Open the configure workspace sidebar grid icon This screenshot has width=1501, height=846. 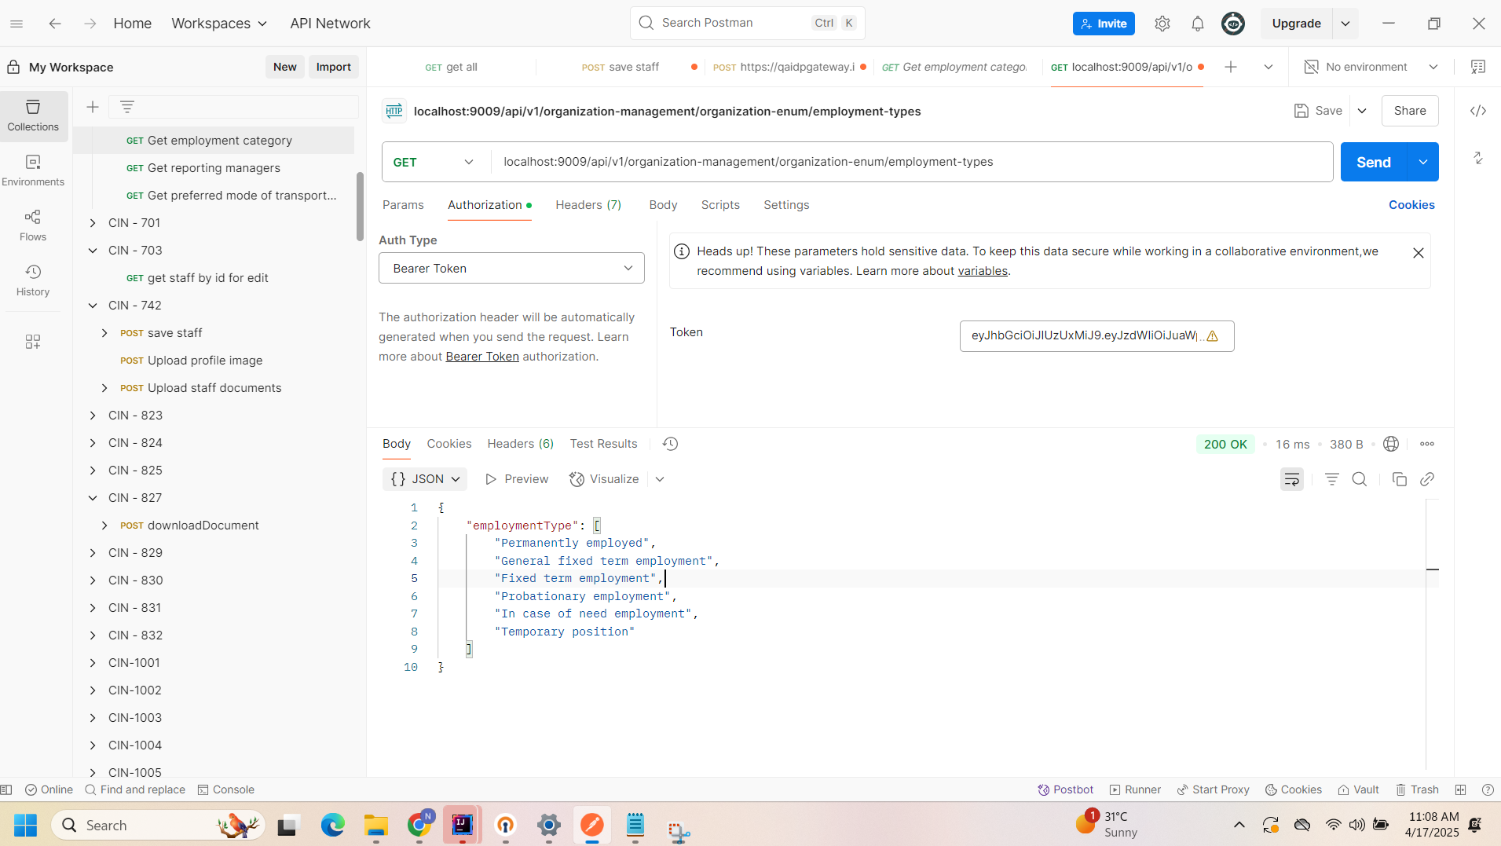pyautogui.click(x=33, y=342)
